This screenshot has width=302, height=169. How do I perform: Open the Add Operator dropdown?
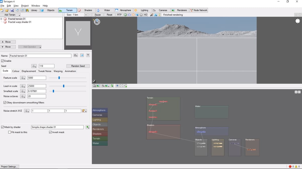click(x=30, y=47)
